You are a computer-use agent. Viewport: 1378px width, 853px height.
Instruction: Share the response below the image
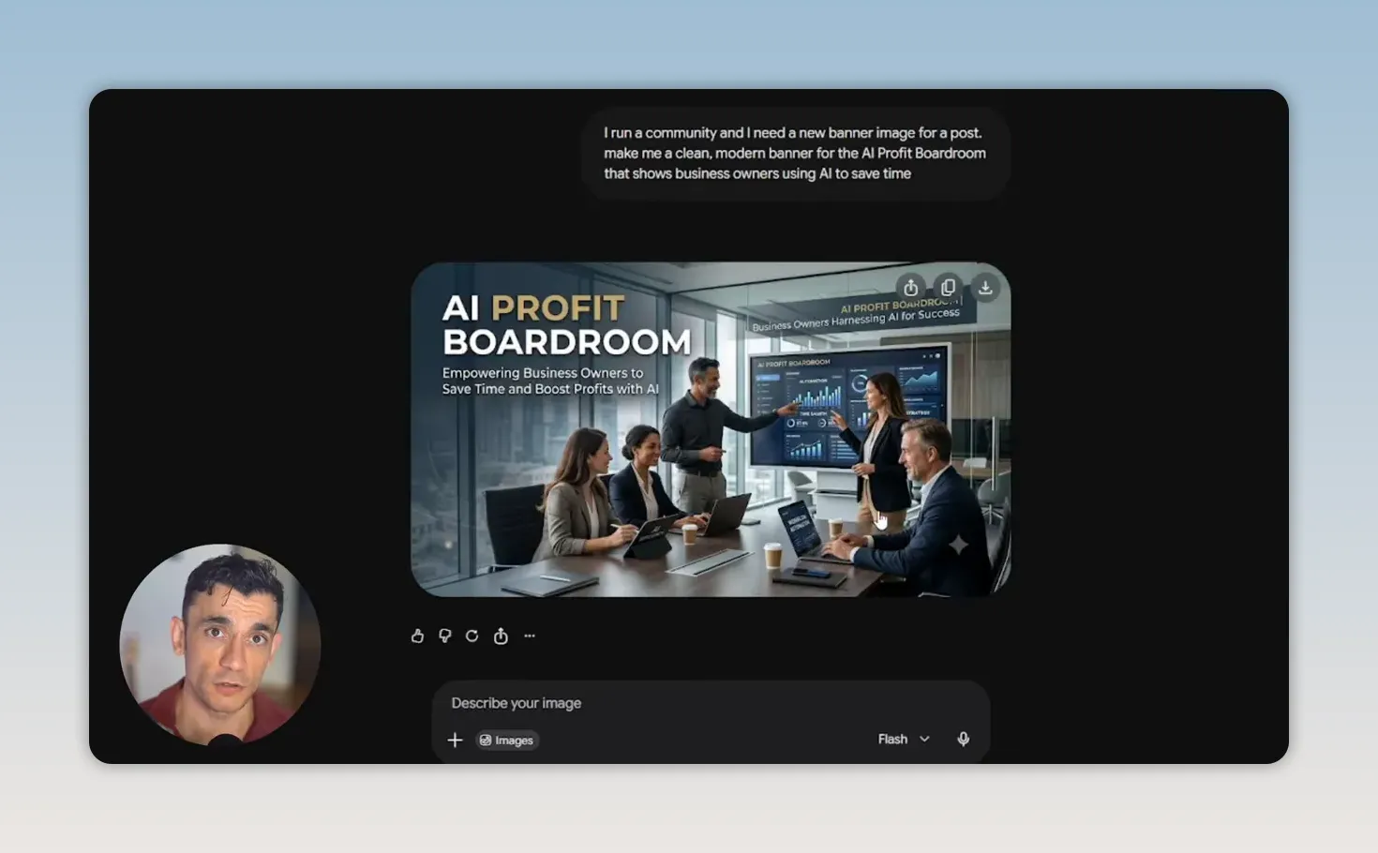[501, 636]
